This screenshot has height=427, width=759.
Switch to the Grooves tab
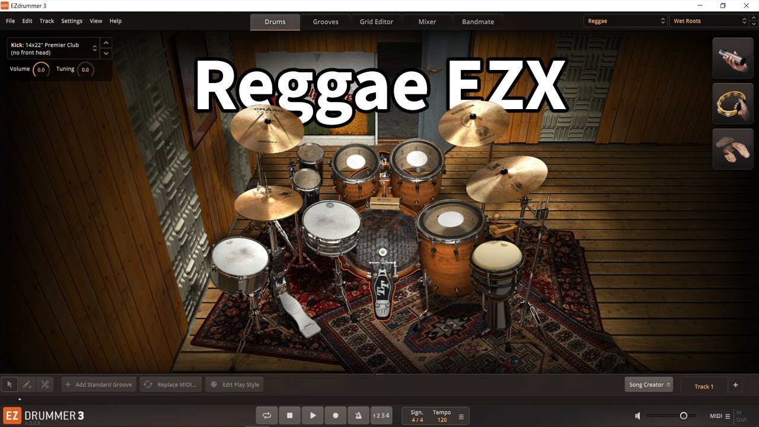coord(326,21)
